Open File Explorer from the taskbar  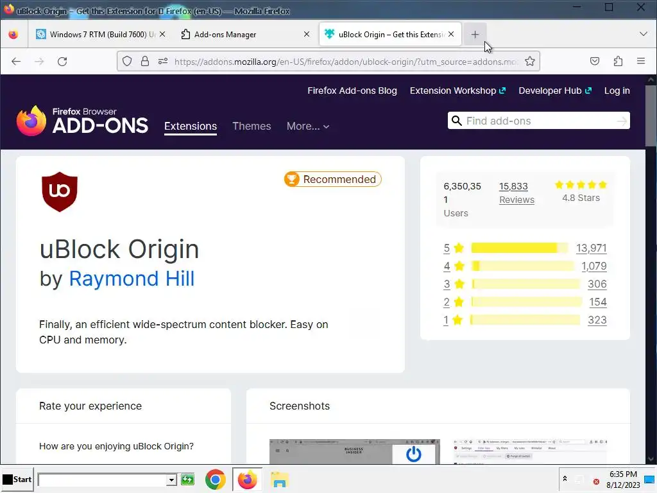tap(280, 480)
